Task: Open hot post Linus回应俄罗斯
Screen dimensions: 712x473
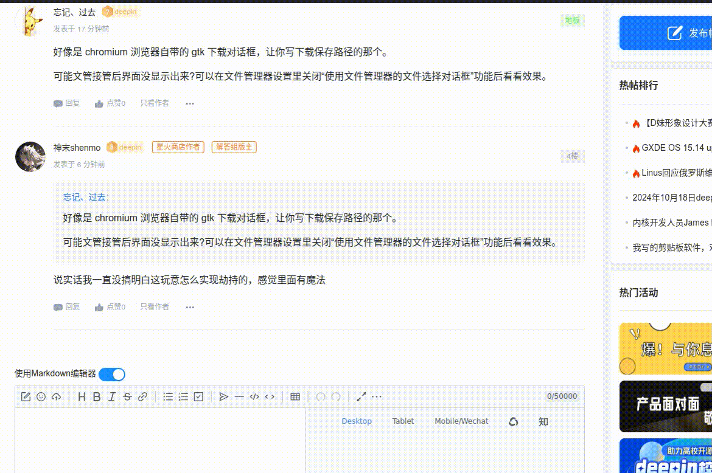Action: [x=676, y=173]
